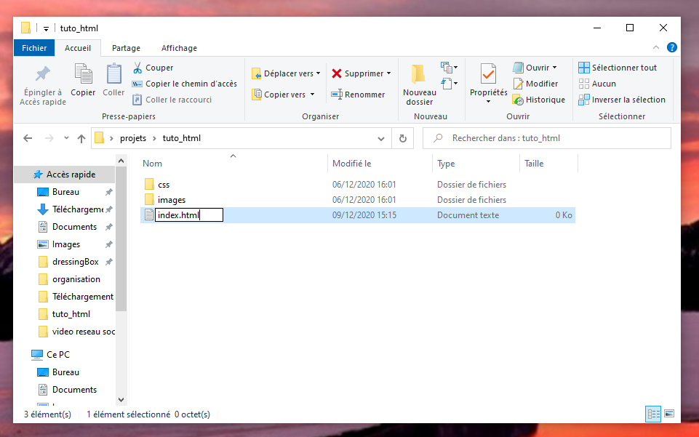
Task: Switch to the Accueil tab
Action: (78, 48)
